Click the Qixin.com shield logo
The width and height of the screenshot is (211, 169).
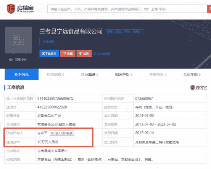[11, 9]
